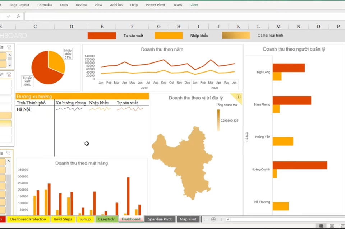Click the orange bar for Hoàng Yến
The width and height of the screenshot is (345, 229).
283,141
